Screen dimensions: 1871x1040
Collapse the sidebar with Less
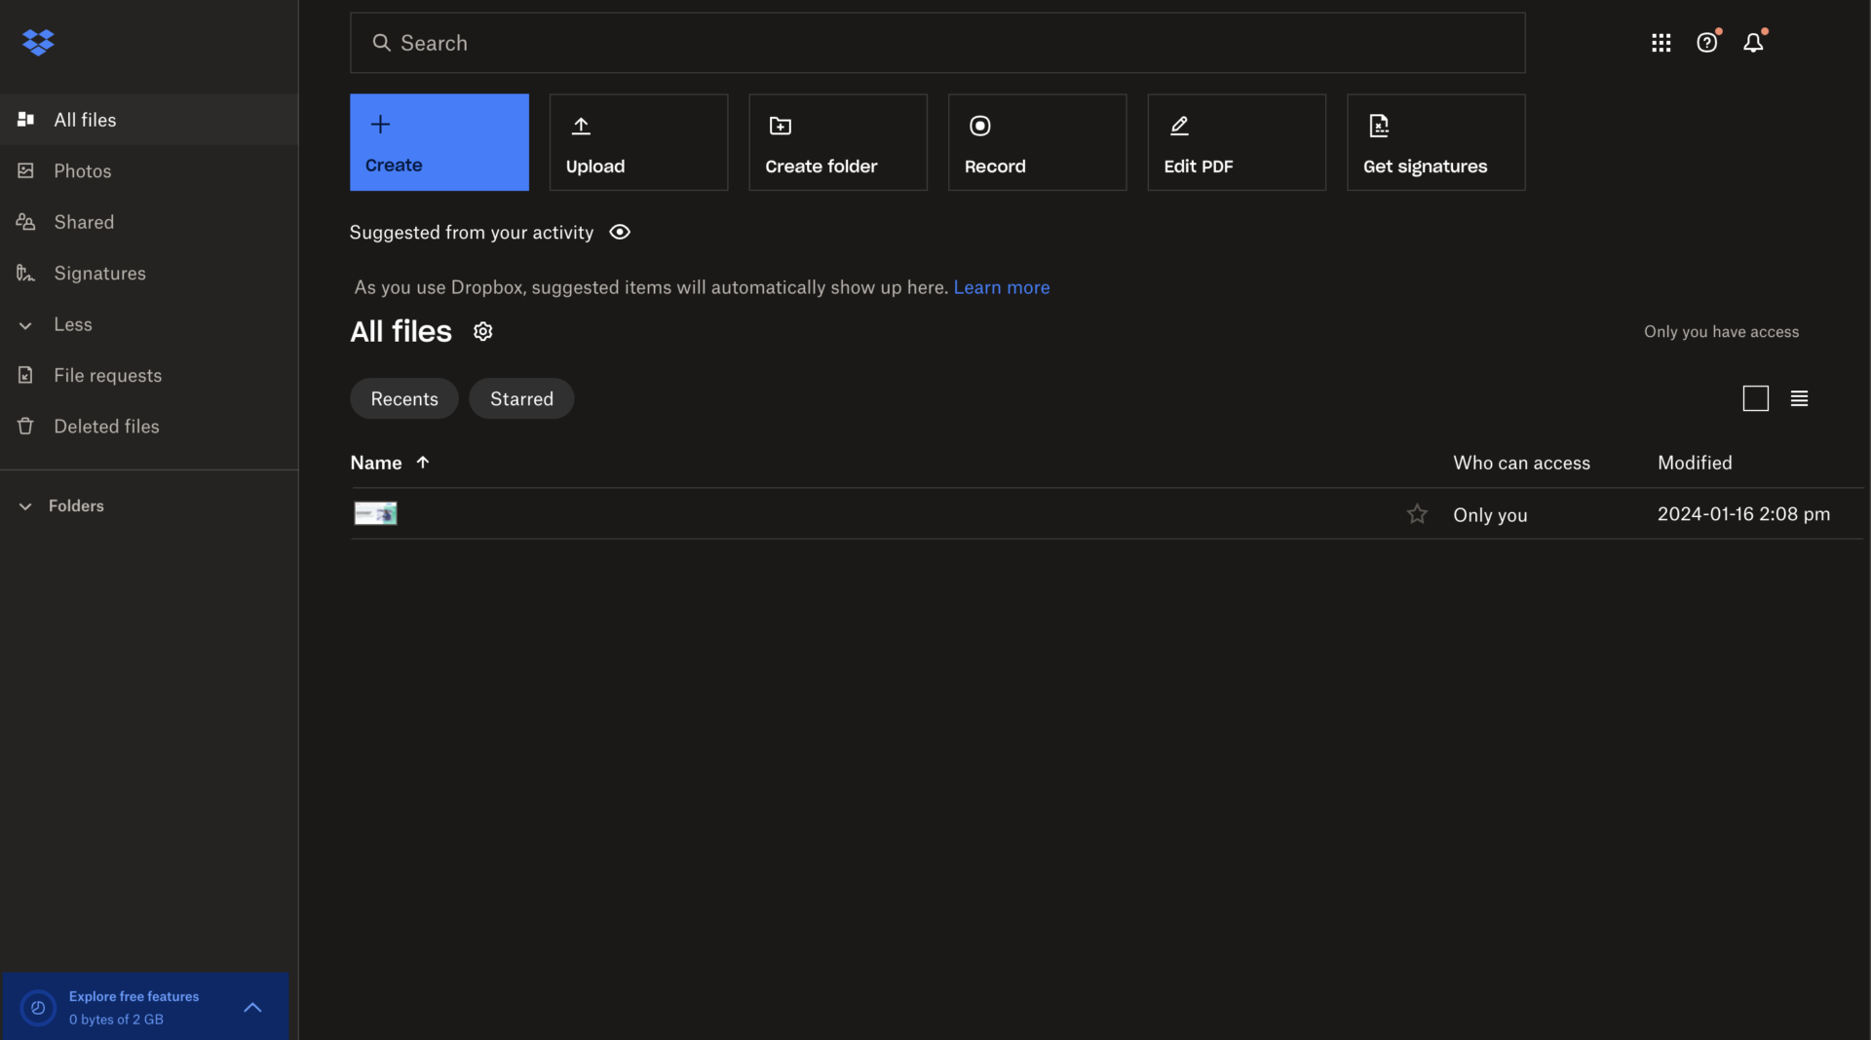point(72,324)
